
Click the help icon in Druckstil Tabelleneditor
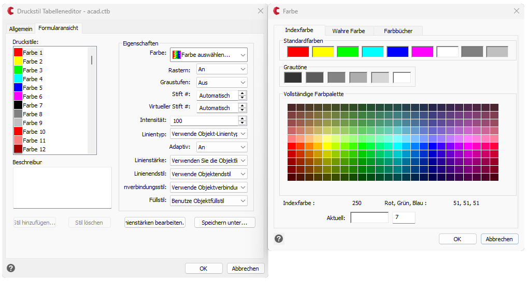coord(11,268)
